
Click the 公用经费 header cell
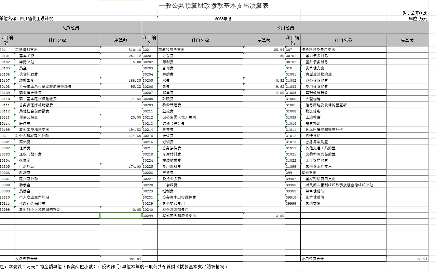(x=285, y=28)
